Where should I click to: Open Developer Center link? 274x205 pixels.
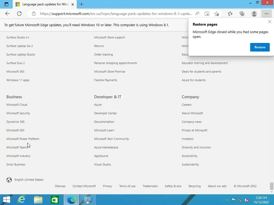[x=105, y=113]
